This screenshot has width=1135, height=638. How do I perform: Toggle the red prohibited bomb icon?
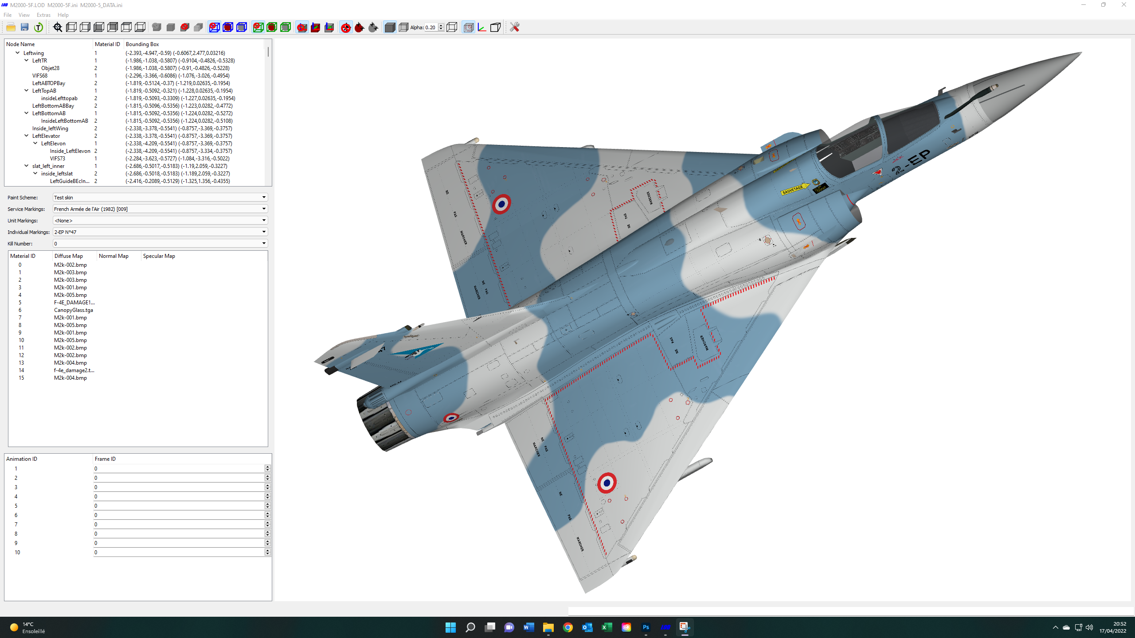tap(346, 27)
